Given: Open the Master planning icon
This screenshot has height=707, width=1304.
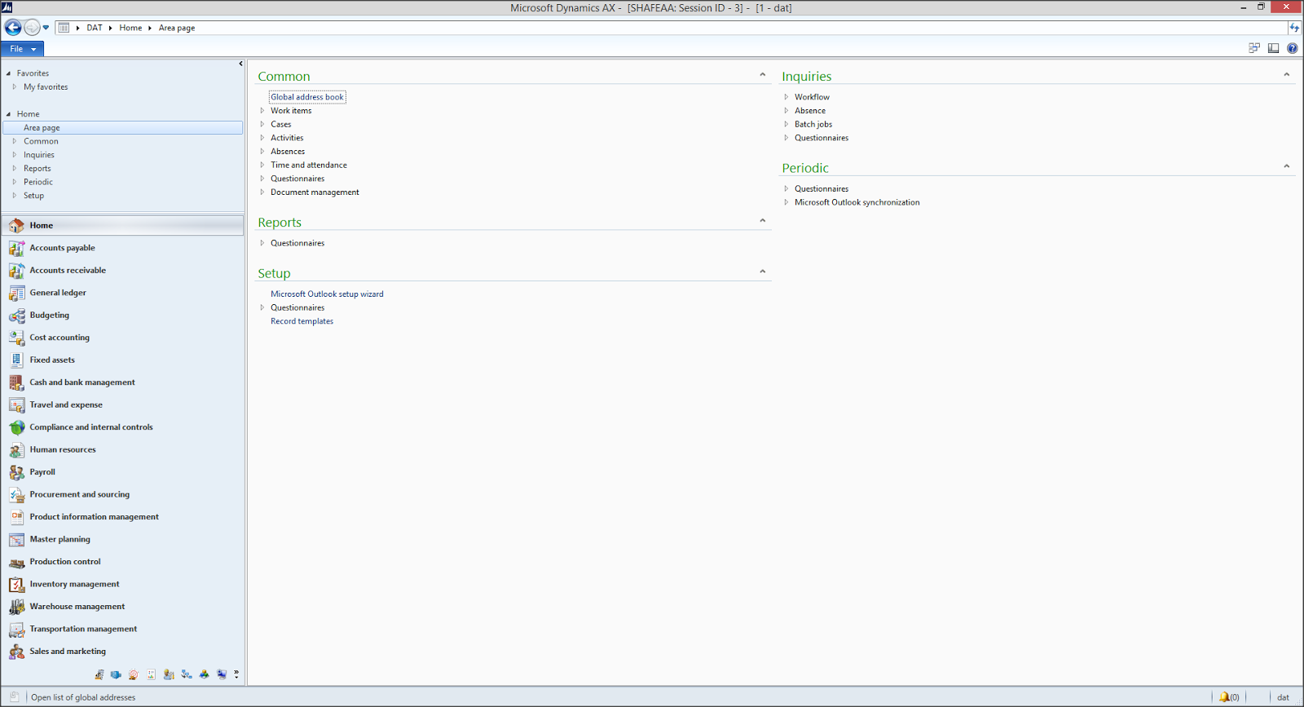Looking at the screenshot, I should click(16, 539).
